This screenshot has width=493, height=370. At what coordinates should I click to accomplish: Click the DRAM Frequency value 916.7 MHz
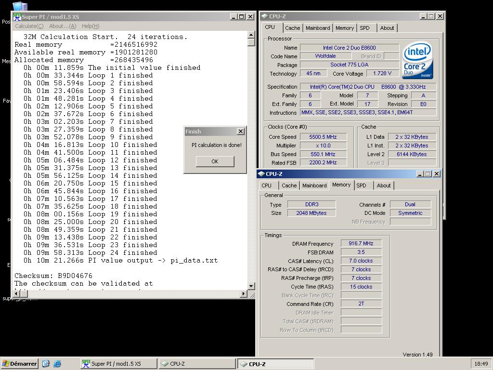(361, 243)
